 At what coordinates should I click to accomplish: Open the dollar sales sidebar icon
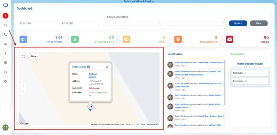pos(6,53)
